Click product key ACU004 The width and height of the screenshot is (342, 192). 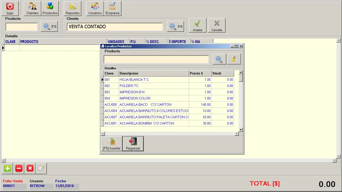pyautogui.click(x=111, y=111)
